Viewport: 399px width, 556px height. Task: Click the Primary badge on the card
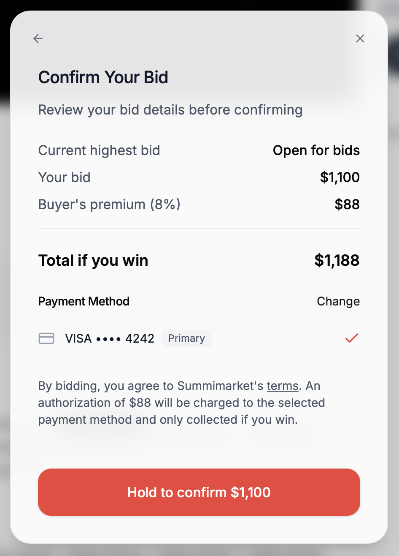(186, 338)
